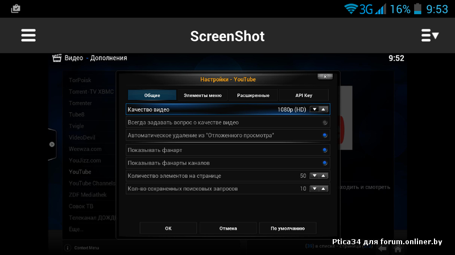455x255 pixels.
Task: Open the Элементы меню tab
Action: [202, 95]
